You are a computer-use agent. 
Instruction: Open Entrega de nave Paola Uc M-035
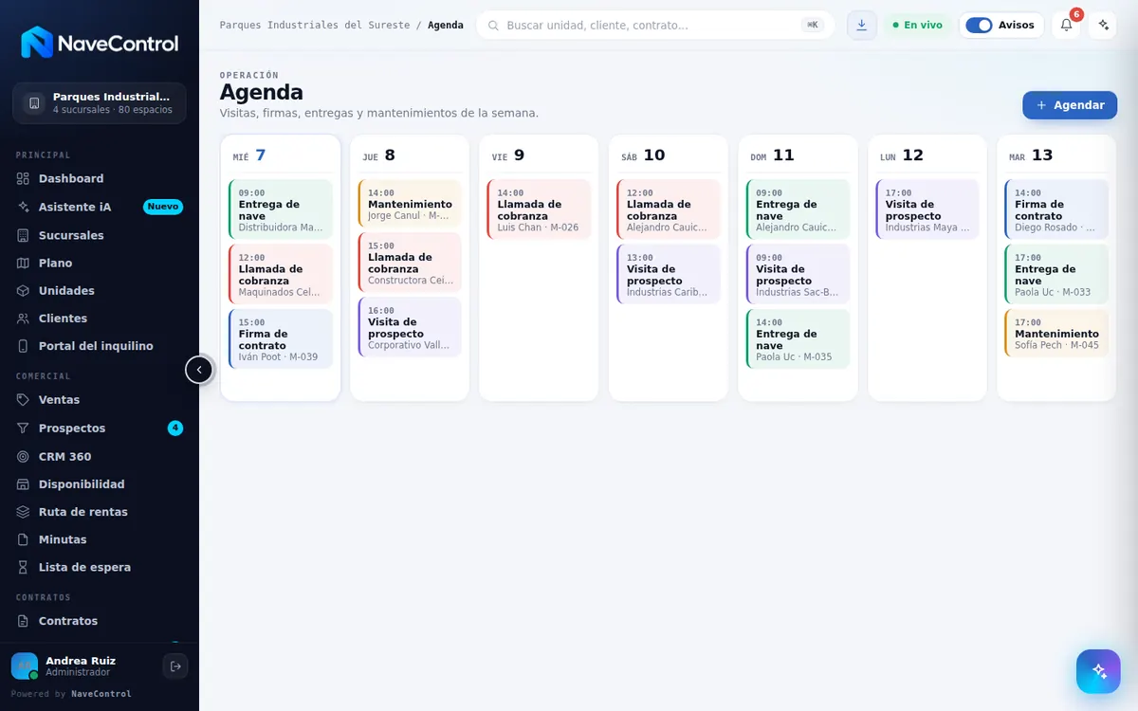tap(798, 338)
